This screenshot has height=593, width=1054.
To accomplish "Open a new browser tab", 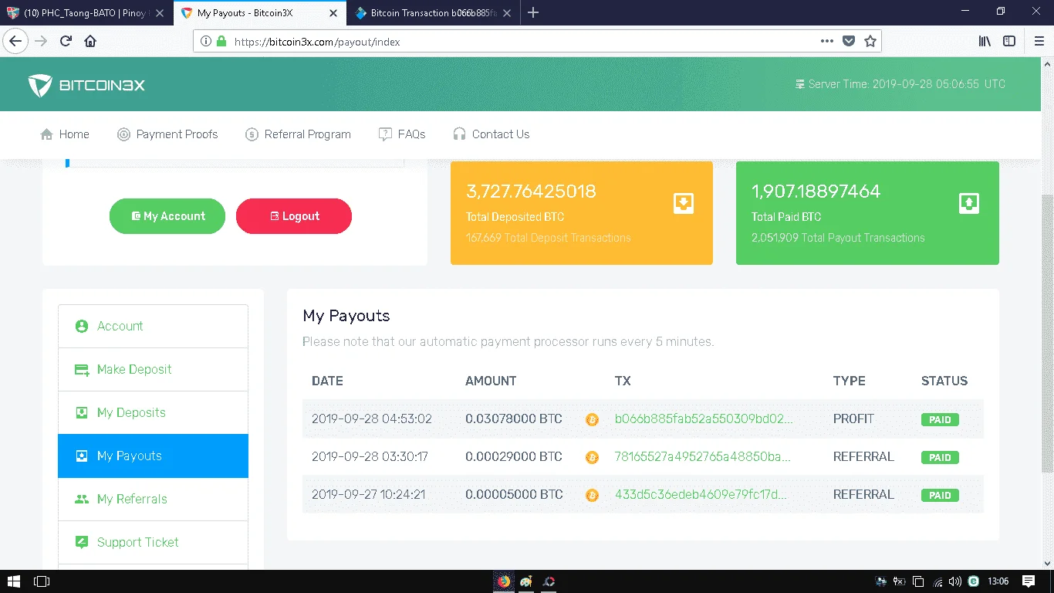I will click(533, 12).
